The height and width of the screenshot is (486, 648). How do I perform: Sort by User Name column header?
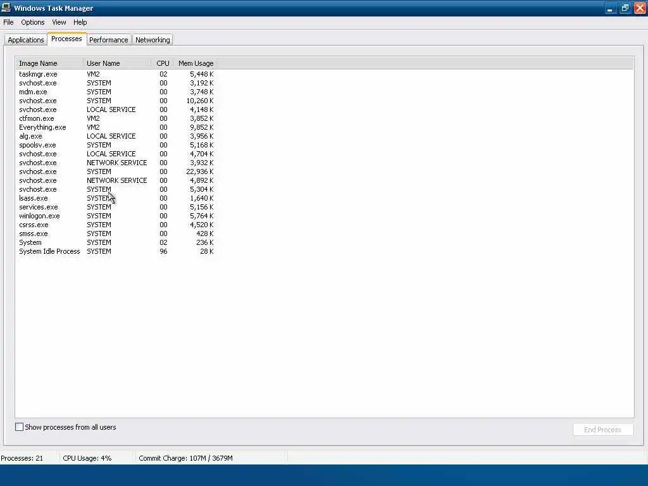(117, 63)
